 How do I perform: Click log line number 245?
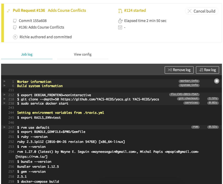tap(11, 118)
